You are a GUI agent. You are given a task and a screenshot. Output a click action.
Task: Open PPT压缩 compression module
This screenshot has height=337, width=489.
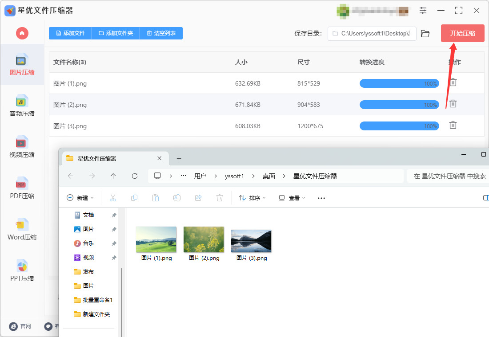(x=22, y=270)
